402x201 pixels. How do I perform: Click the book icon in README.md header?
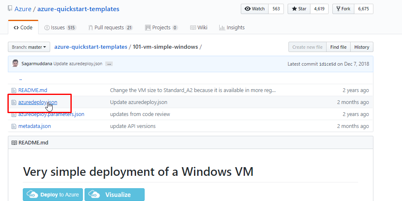15,143
